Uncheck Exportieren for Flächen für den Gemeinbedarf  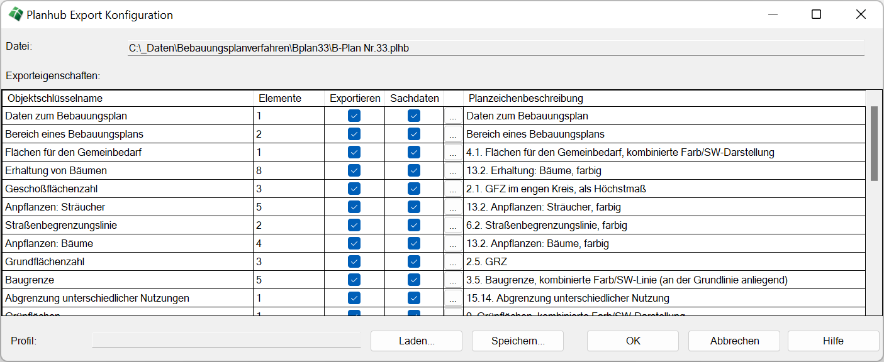354,152
